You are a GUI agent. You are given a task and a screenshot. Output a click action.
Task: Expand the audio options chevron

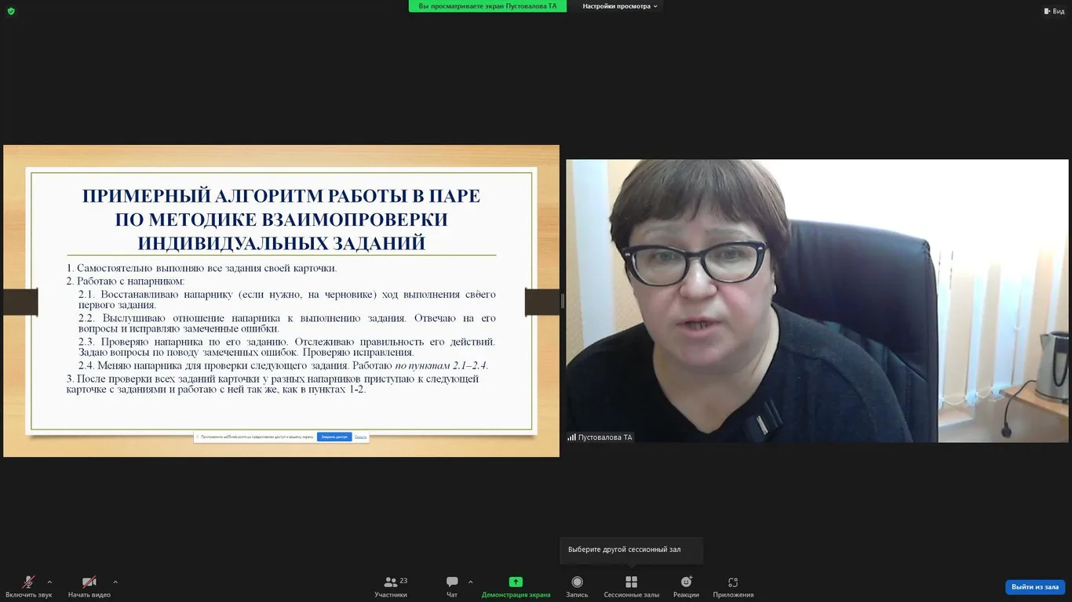coord(49,583)
